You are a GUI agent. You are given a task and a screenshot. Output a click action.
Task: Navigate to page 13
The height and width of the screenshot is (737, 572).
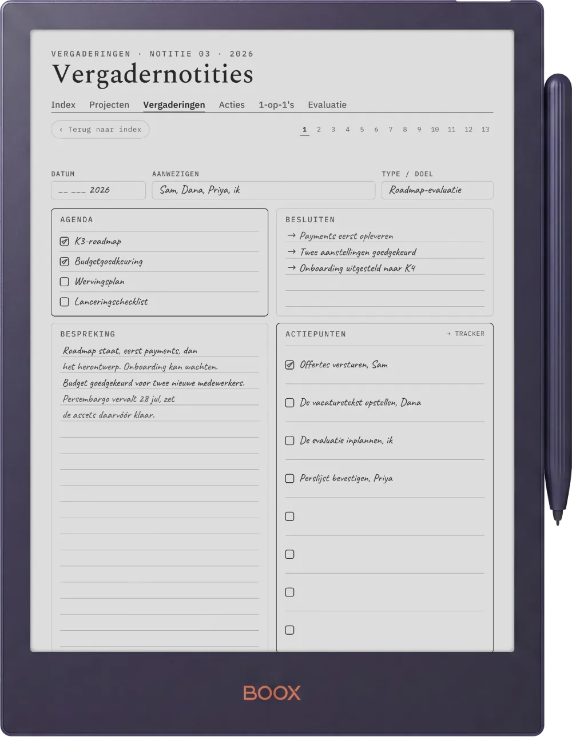(485, 130)
